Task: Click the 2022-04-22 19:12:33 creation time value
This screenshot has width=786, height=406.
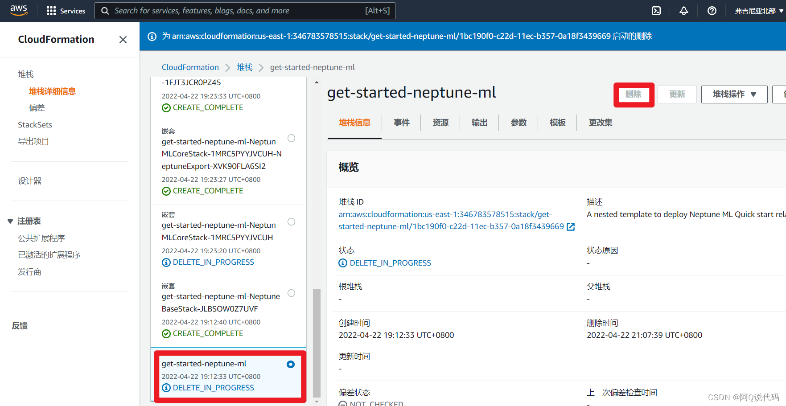Action: pos(396,335)
